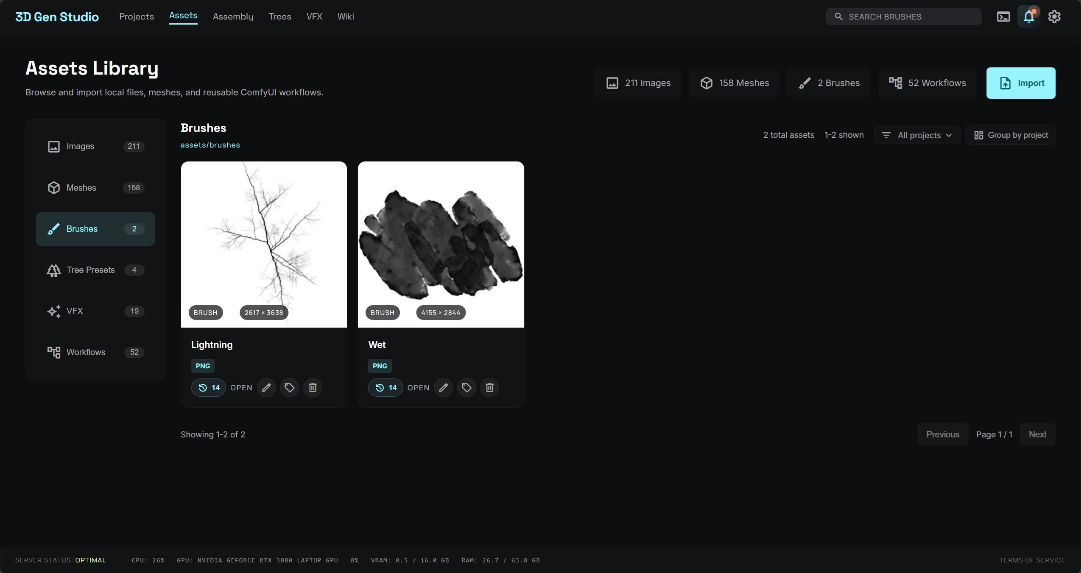Viewport: 1081px width, 573px height.
Task: Open the Lightning brush via OPEN
Action: pyautogui.click(x=241, y=388)
